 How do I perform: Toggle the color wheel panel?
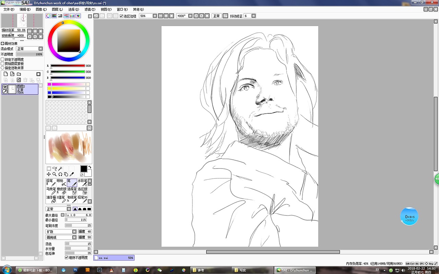click(x=48, y=16)
